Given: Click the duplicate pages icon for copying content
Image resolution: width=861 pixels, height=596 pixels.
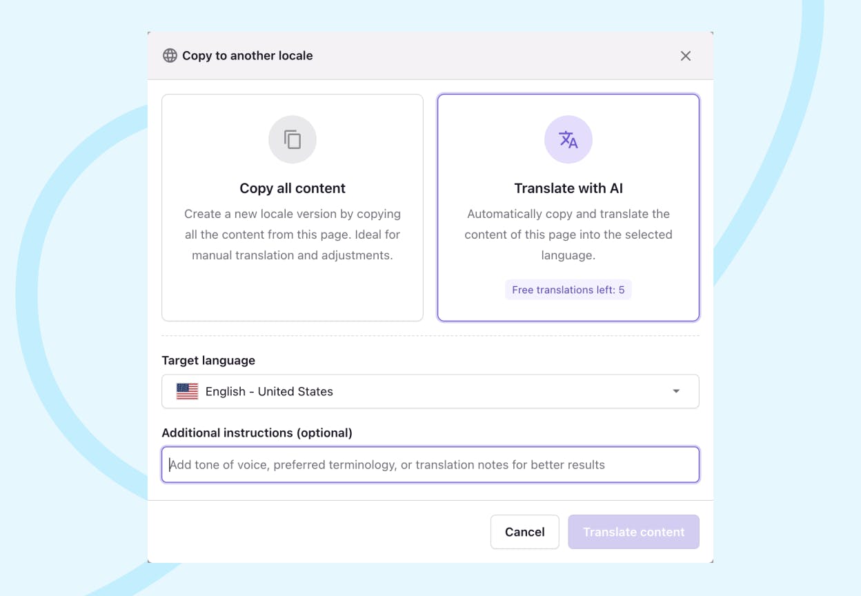Looking at the screenshot, I should (x=293, y=139).
